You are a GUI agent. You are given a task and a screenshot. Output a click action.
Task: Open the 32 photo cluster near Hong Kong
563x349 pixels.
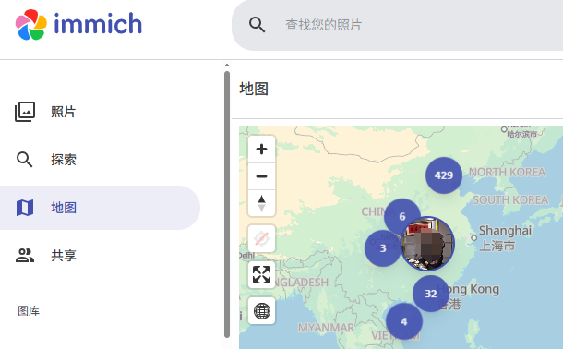(x=431, y=294)
